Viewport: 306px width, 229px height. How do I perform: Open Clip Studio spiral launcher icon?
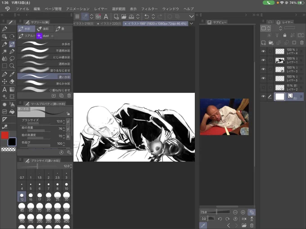coord(98,17)
